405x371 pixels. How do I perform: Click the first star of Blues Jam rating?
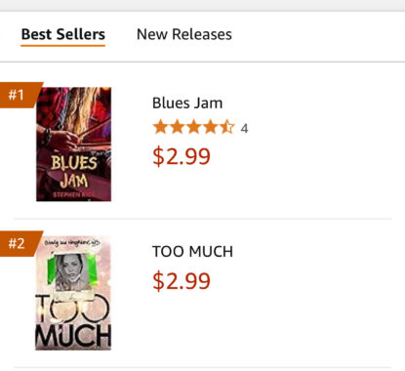click(160, 127)
